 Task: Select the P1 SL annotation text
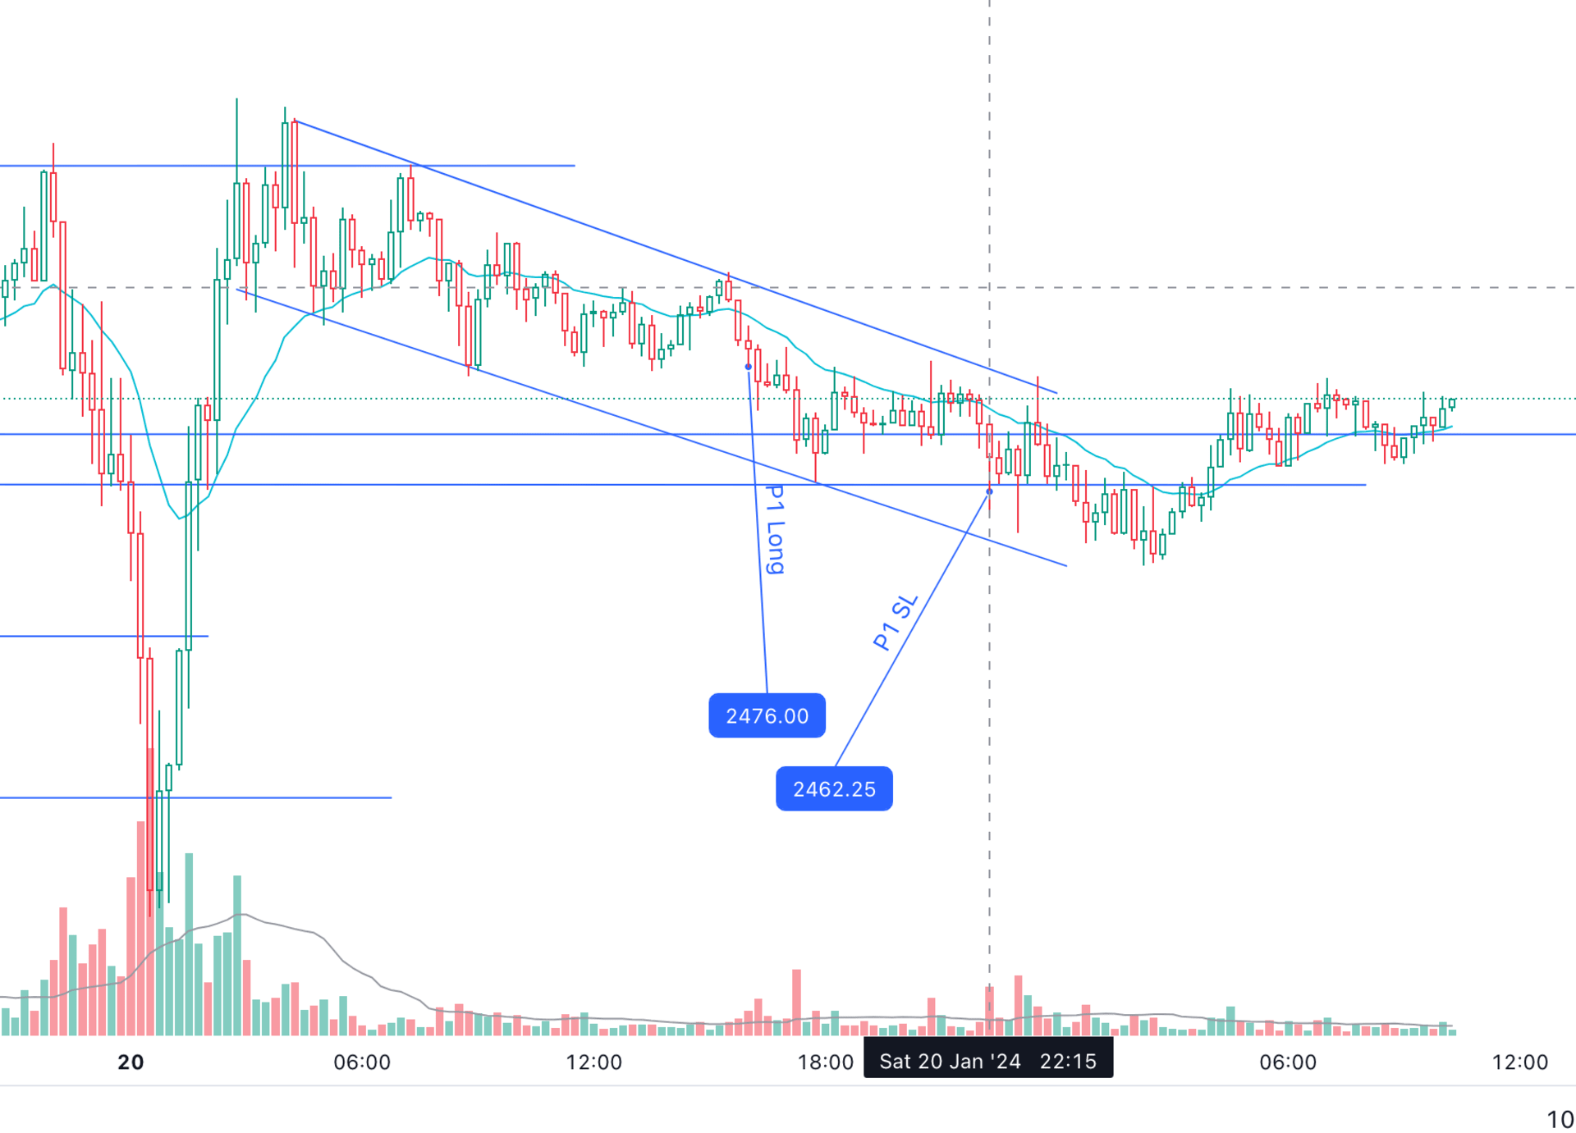click(895, 622)
